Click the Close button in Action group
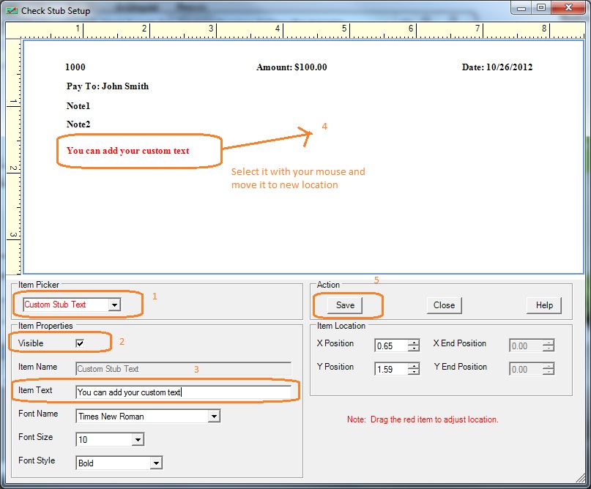 click(444, 305)
